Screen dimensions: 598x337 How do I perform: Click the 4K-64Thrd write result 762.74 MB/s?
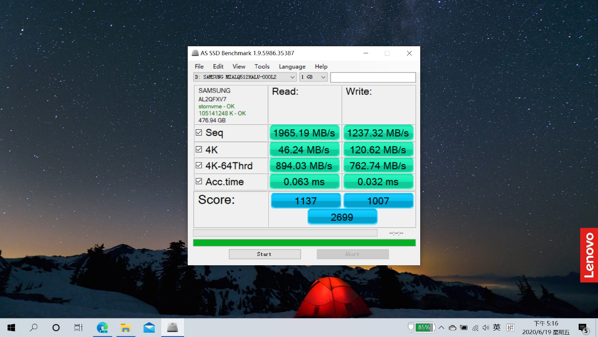[378, 166]
